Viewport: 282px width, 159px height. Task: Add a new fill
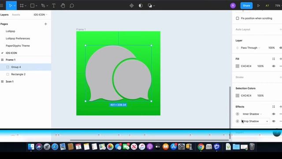tap(280, 59)
